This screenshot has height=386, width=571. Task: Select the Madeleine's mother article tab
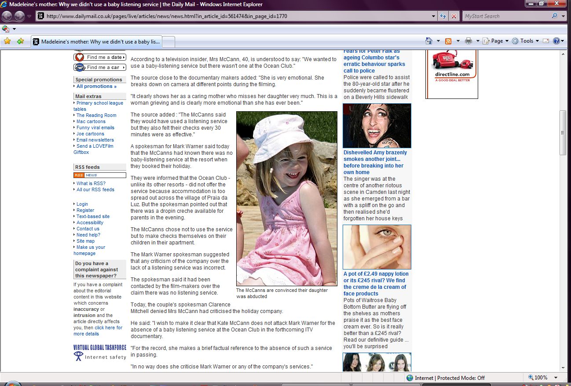[97, 42]
